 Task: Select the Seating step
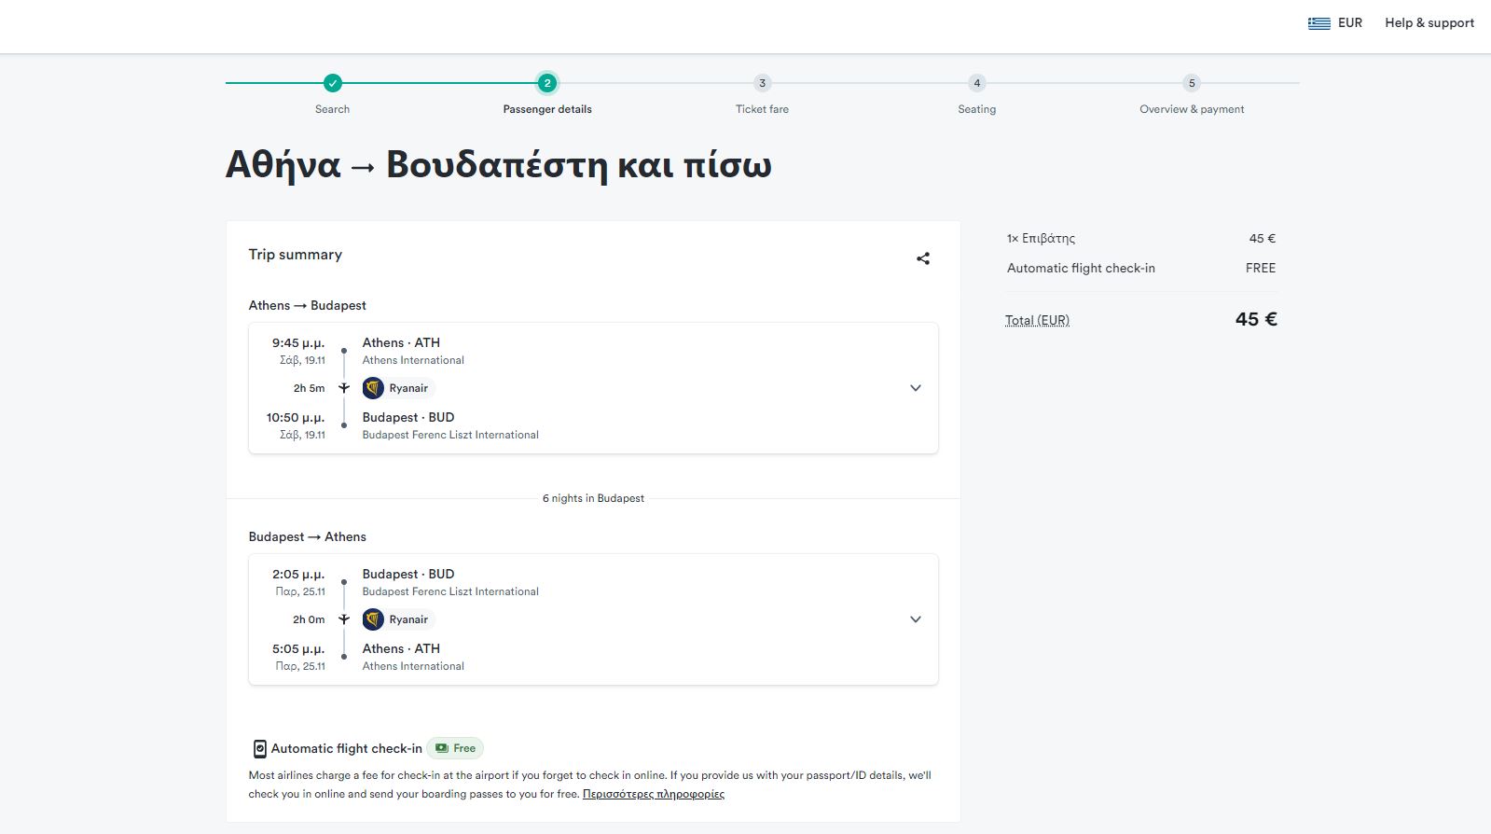(976, 109)
